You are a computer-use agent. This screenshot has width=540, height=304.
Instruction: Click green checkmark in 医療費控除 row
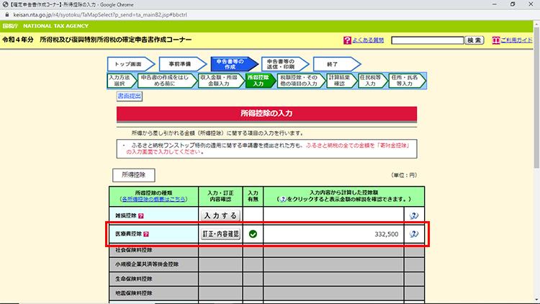pos(253,234)
